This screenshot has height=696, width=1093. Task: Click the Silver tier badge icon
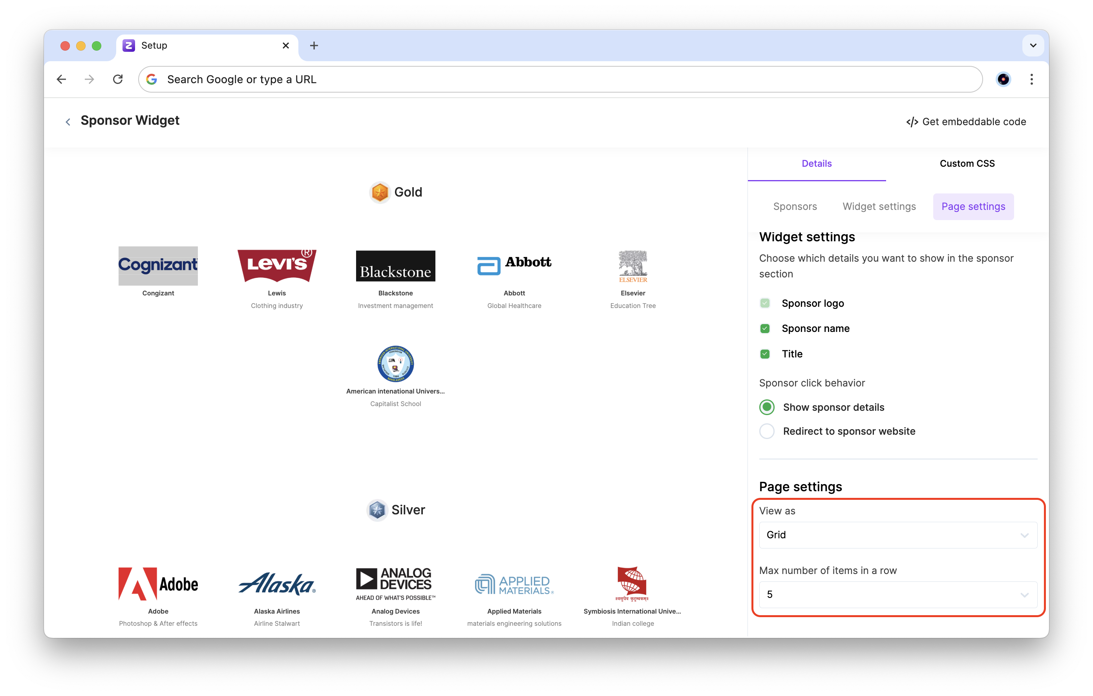click(377, 510)
